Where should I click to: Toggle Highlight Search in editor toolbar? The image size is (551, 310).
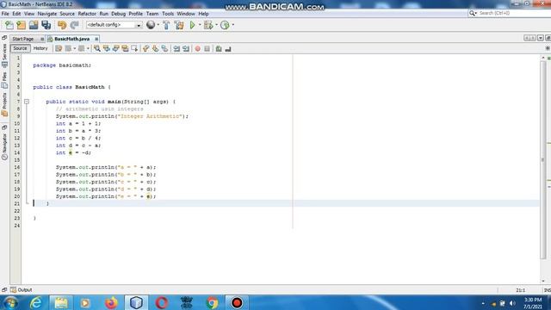pyautogui.click(x=125, y=48)
